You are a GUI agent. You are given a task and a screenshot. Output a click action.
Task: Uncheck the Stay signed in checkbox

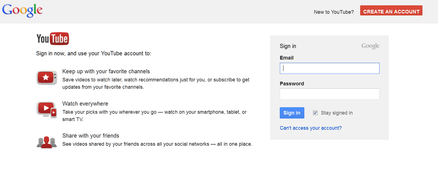tap(315, 113)
